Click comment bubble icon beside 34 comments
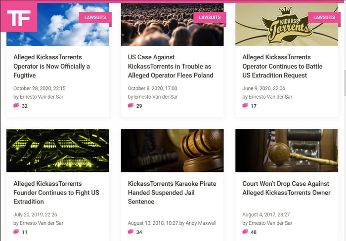 point(131,232)
